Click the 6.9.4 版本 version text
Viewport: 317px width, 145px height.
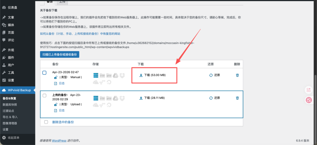[x=302, y=141]
